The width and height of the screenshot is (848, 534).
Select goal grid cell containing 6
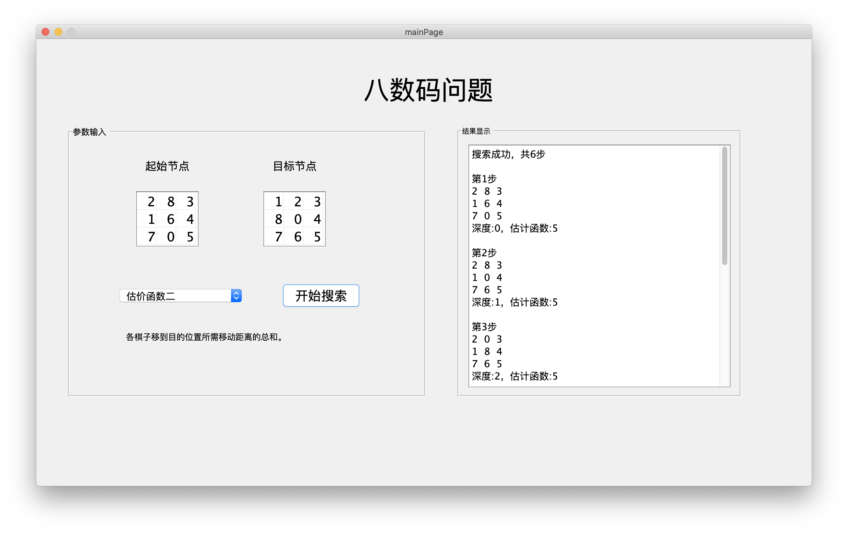point(297,237)
